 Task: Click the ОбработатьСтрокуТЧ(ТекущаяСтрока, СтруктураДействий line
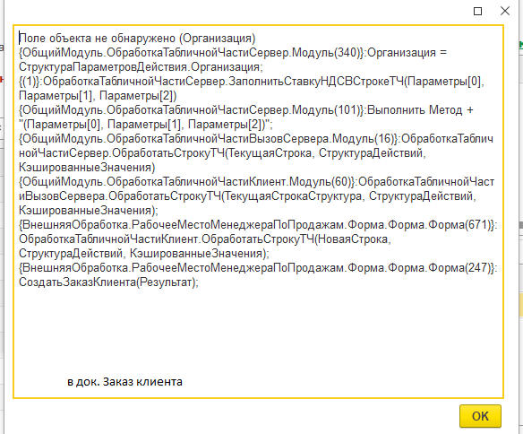(222, 153)
